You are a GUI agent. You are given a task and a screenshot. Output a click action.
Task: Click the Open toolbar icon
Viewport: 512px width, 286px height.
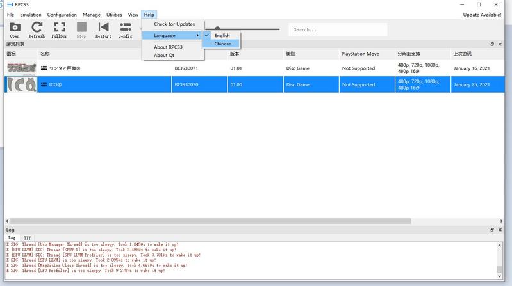tap(15, 30)
